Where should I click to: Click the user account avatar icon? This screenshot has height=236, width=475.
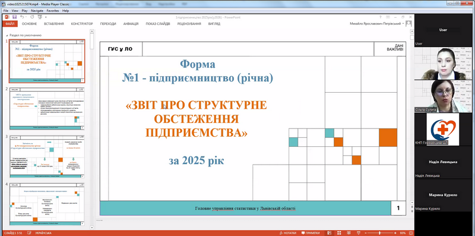408,23
